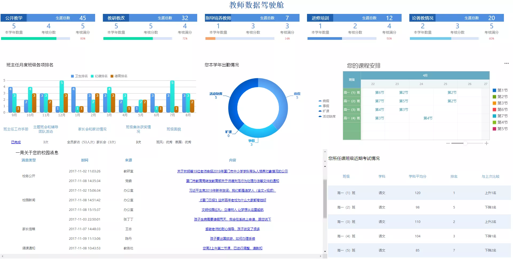Open the news about 林明等19位老师申报
Screen dimensions: 513x259
pyautogui.click(x=232, y=171)
